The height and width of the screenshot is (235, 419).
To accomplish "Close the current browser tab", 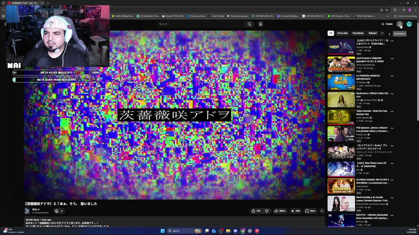I will (x=42, y=3).
